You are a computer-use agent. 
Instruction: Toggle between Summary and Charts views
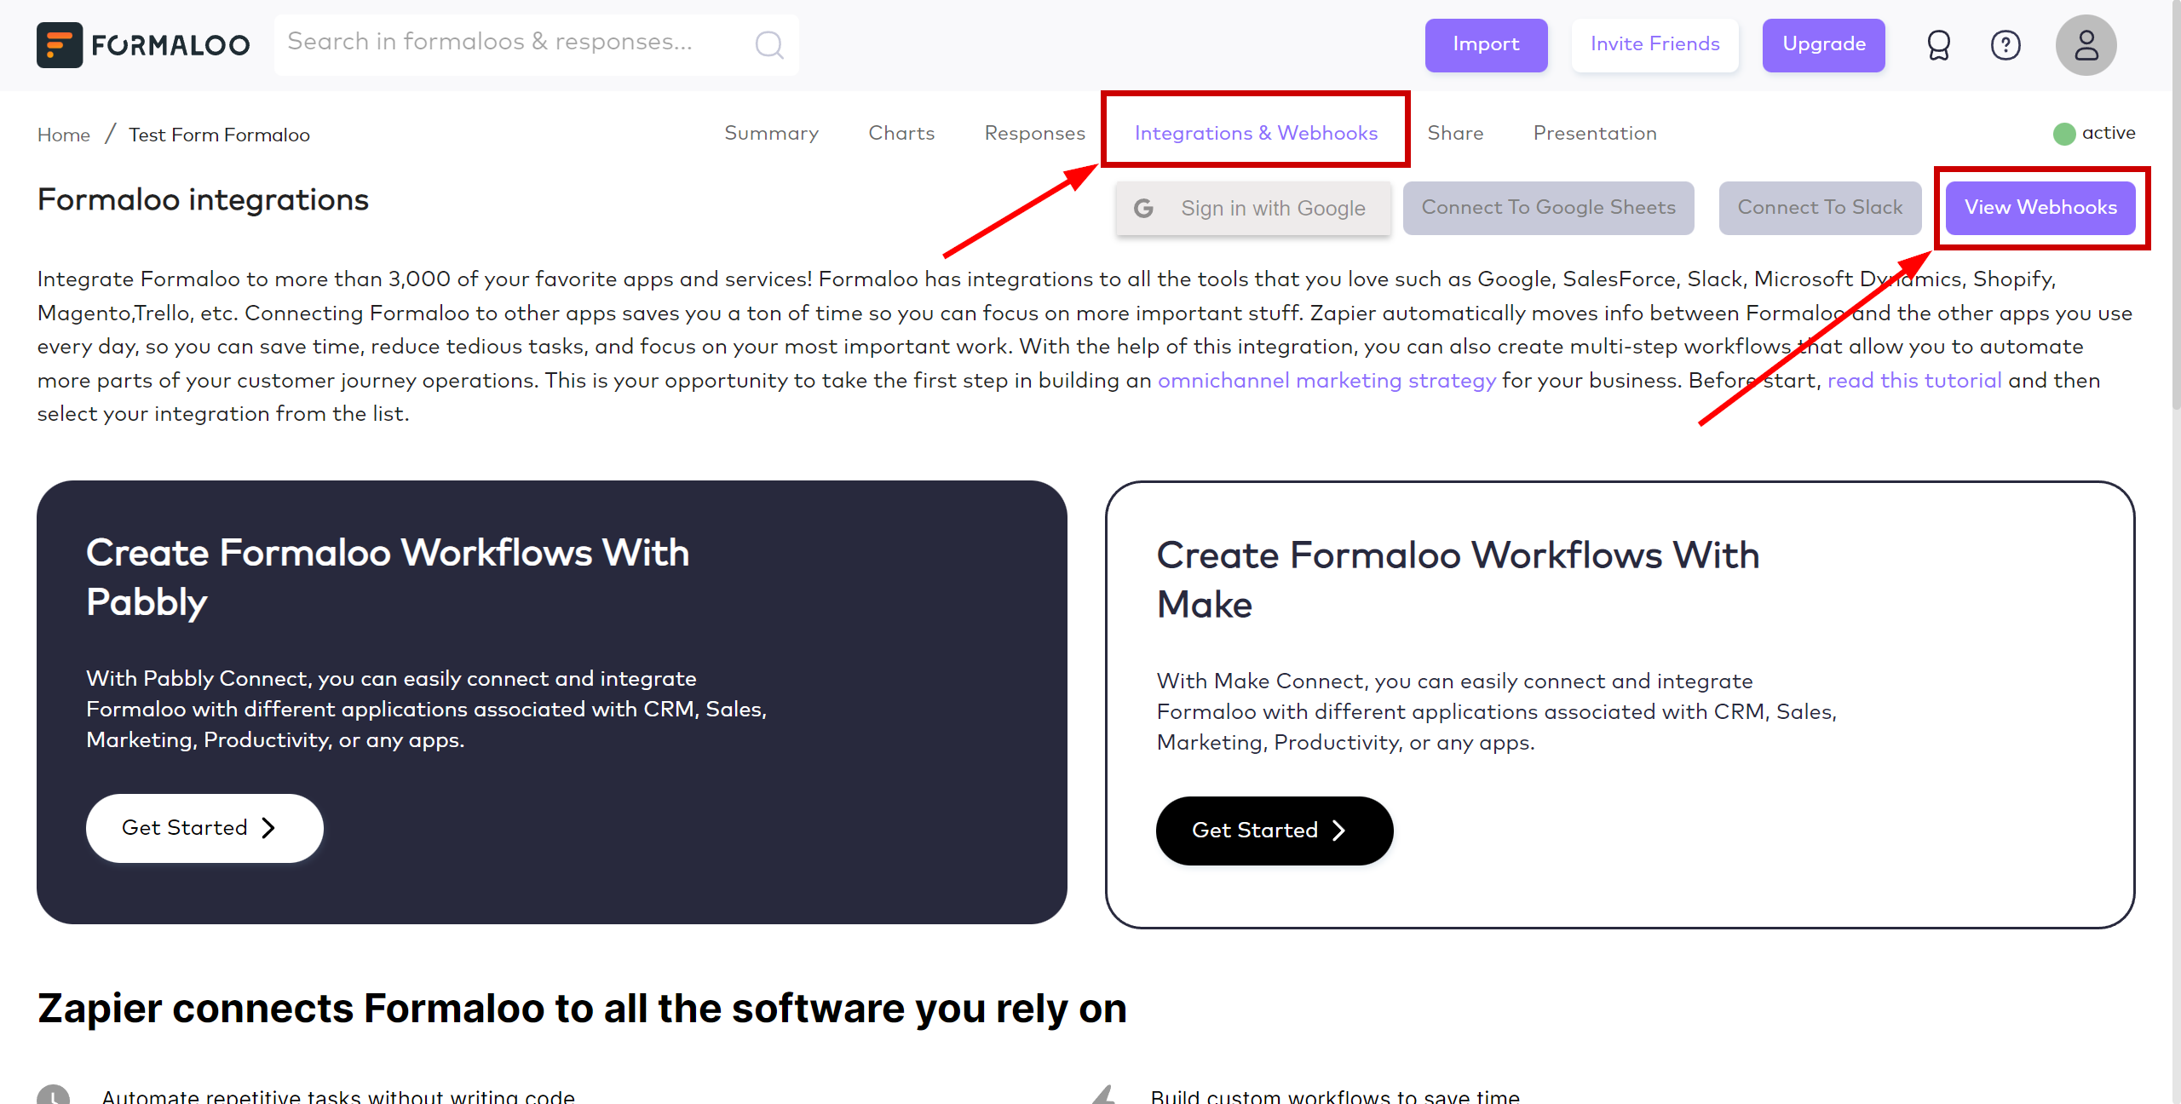770,132
